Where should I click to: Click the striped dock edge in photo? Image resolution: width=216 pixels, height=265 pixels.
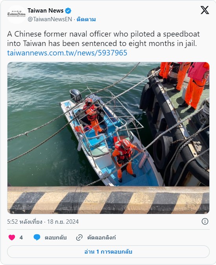[108, 200]
